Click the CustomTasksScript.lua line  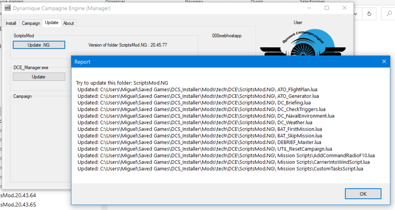[x=220, y=168]
